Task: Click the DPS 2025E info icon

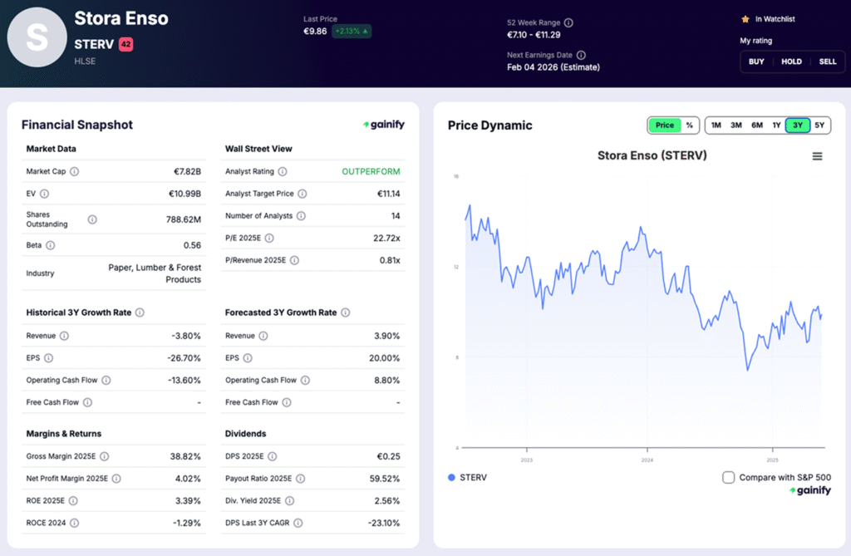Action: click(271, 456)
